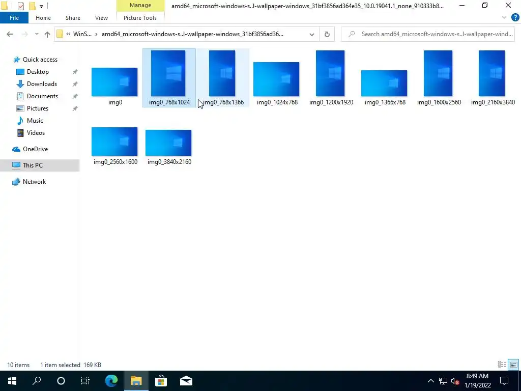Viewport: 521px width, 391px height.
Task: Open the Customize Quick Access Toolbar dropdown
Action: [x=41, y=6]
